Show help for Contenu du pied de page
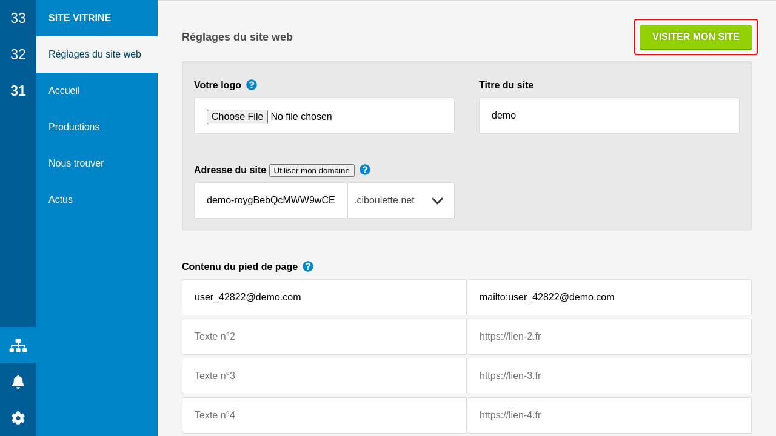Screen dimensions: 776x436 tap(308, 266)
